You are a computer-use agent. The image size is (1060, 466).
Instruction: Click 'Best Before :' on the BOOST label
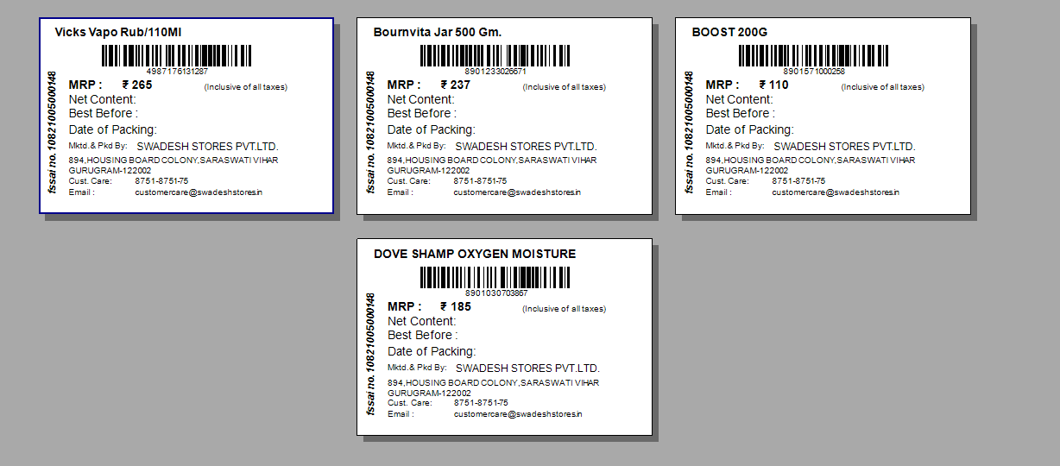(741, 113)
